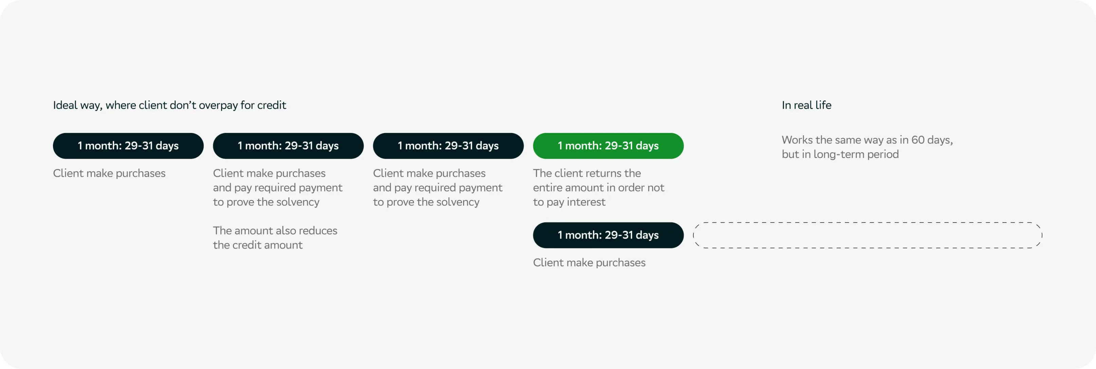Click the green '1 month: 29-31 days' pill
The height and width of the screenshot is (369, 1096).
[x=608, y=146]
